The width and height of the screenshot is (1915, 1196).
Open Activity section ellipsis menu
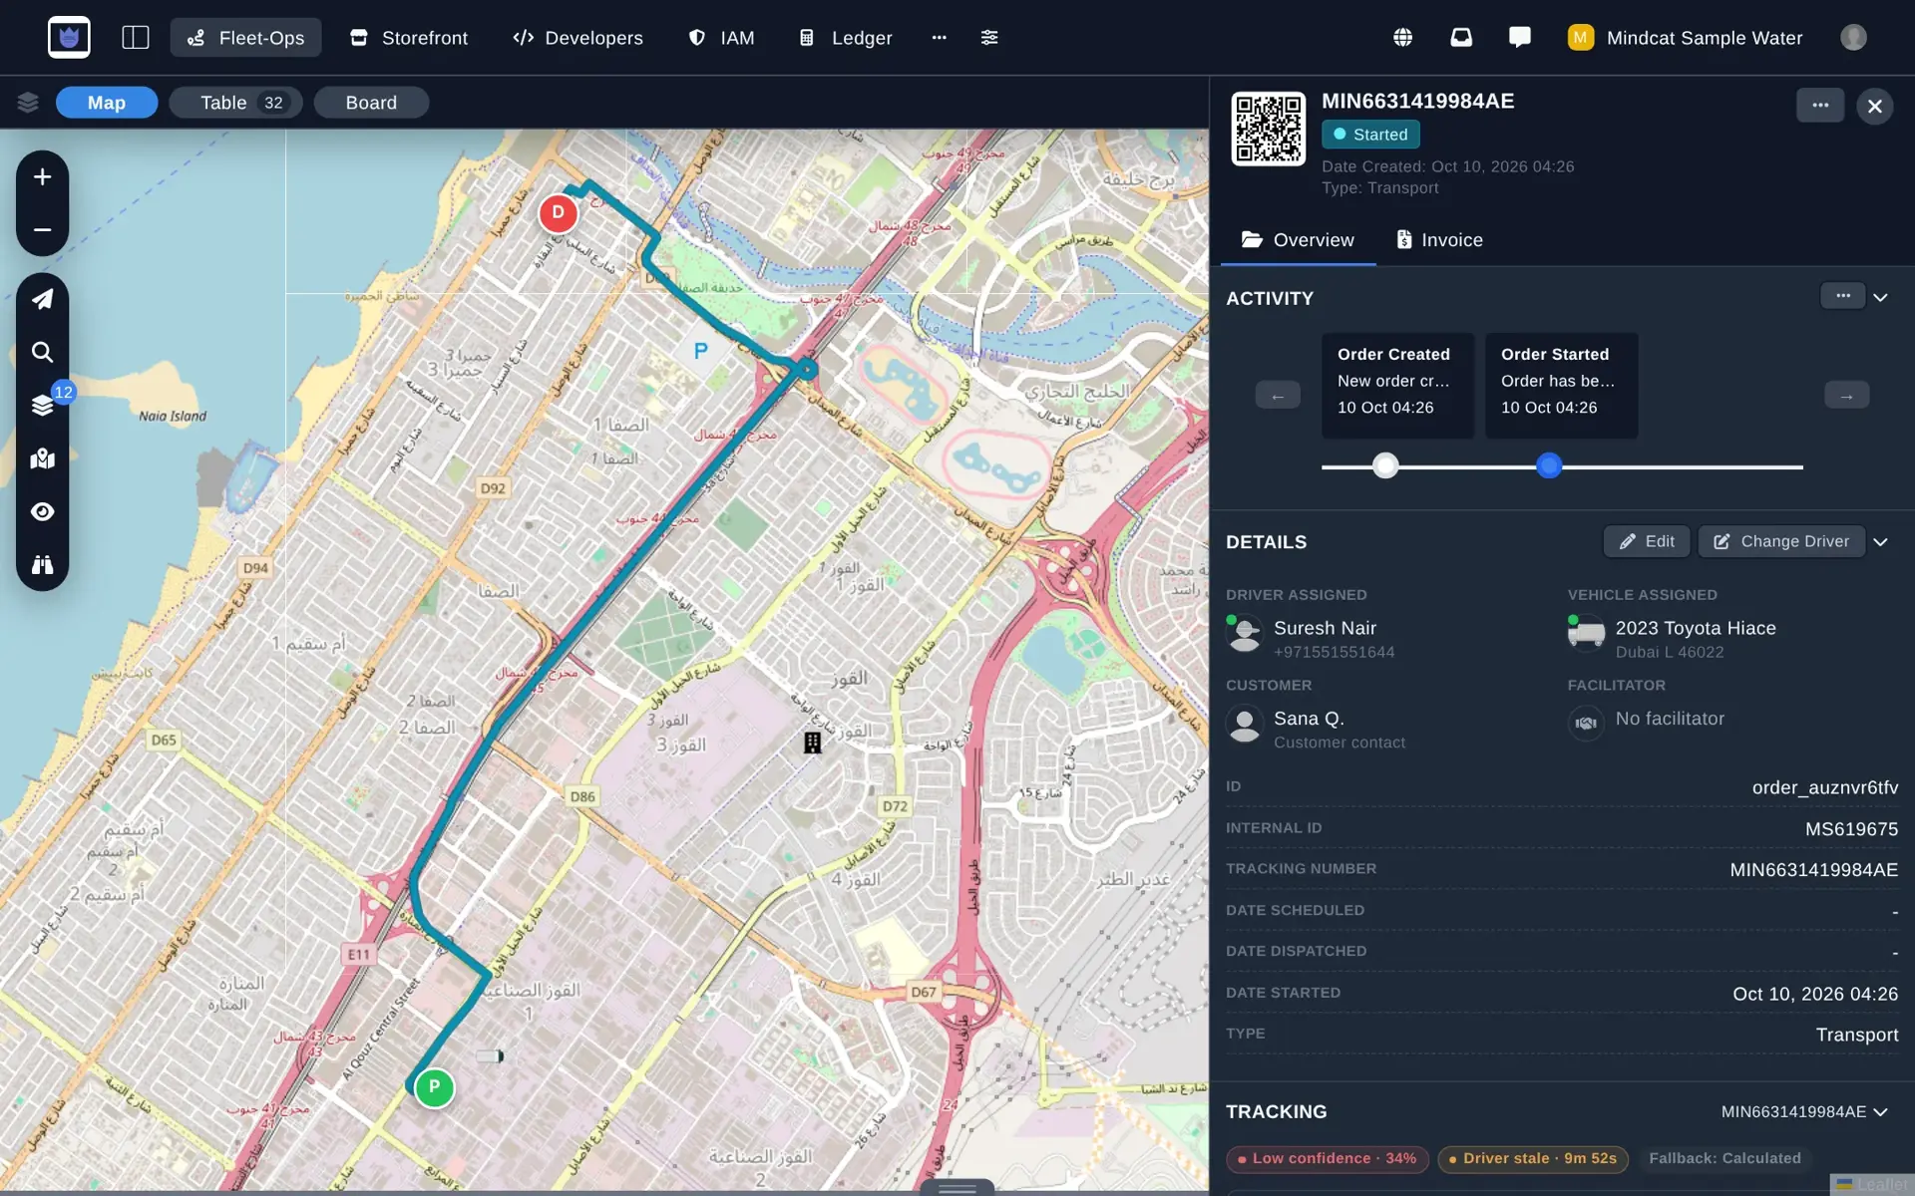pos(1843,296)
